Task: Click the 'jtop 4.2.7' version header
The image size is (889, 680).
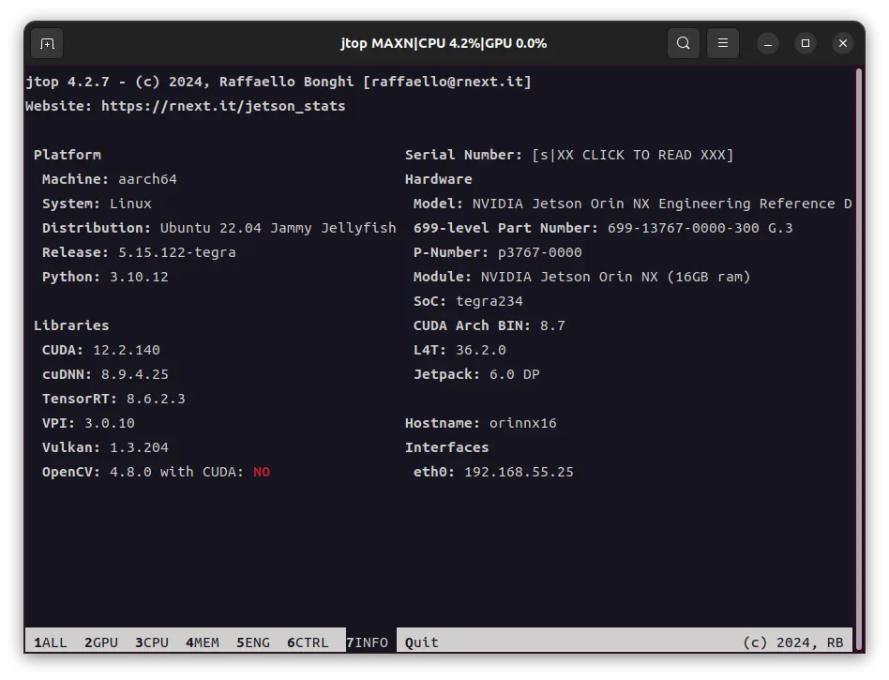Action: pyautogui.click(x=68, y=82)
